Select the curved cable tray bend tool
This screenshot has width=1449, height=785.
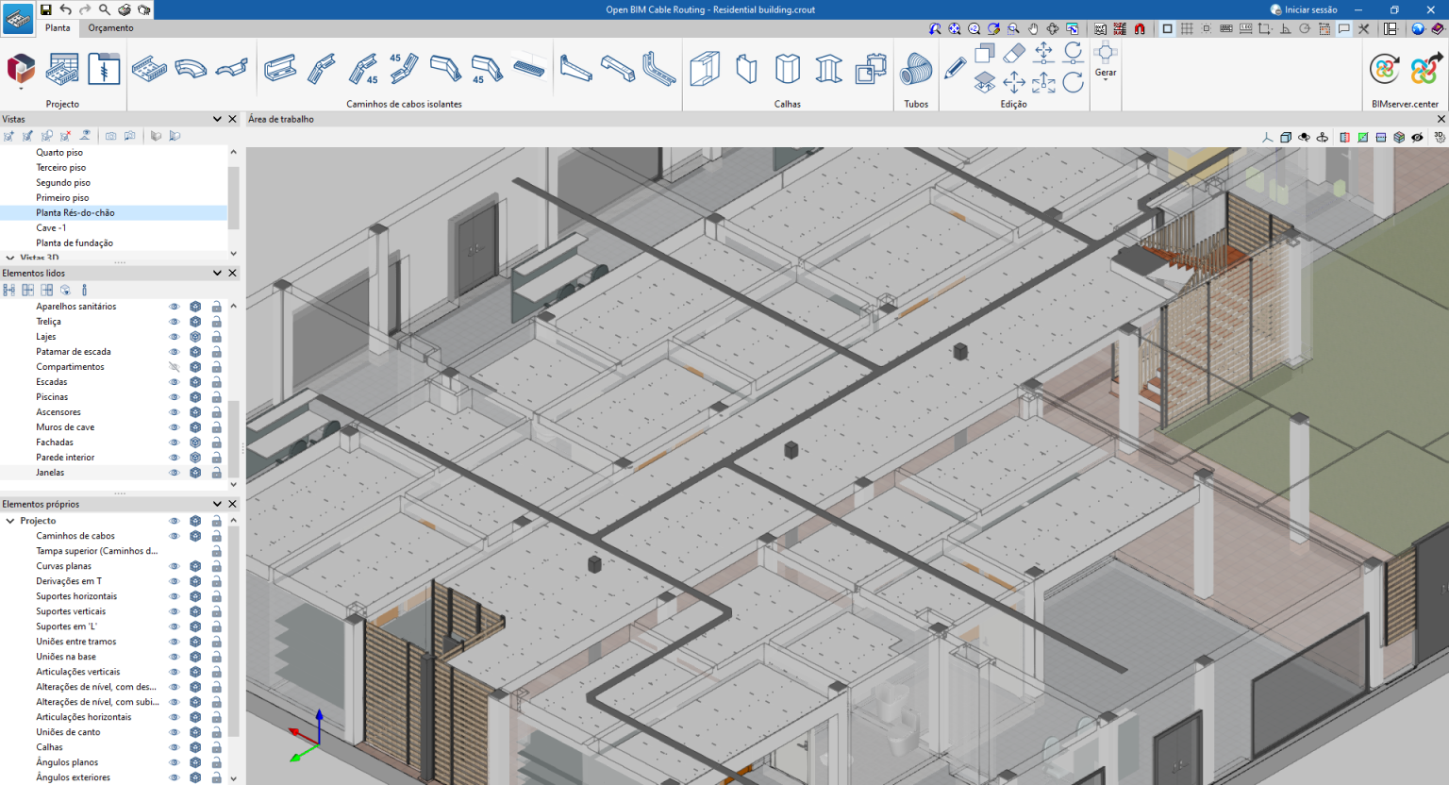191,69
